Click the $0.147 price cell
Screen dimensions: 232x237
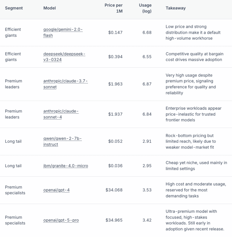pos(115,32)
